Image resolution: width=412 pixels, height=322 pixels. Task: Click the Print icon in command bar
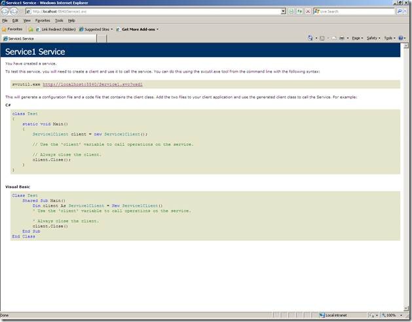coord(342,38)
